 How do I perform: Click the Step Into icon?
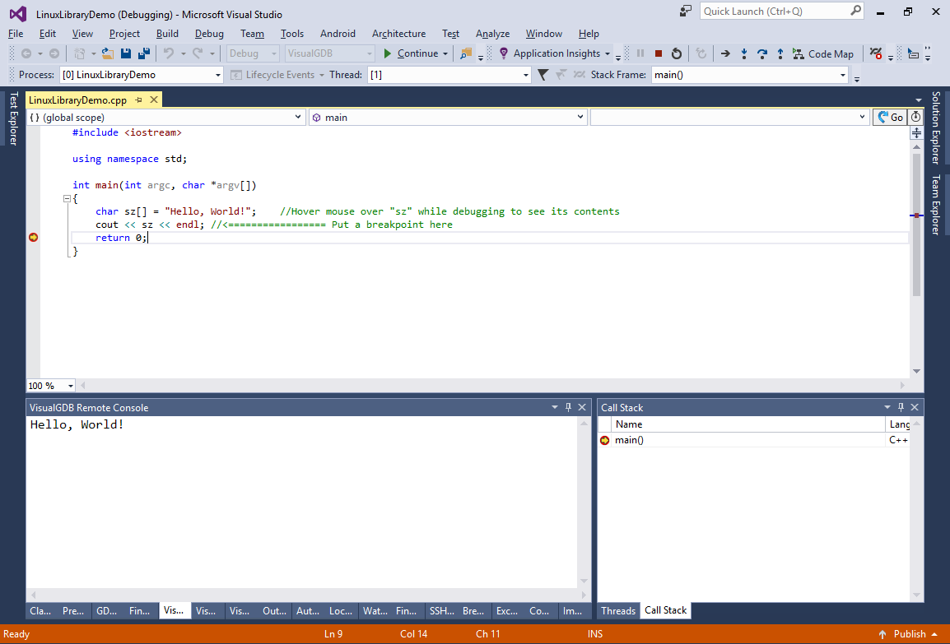pyautogui.click(x=744, y=53)
